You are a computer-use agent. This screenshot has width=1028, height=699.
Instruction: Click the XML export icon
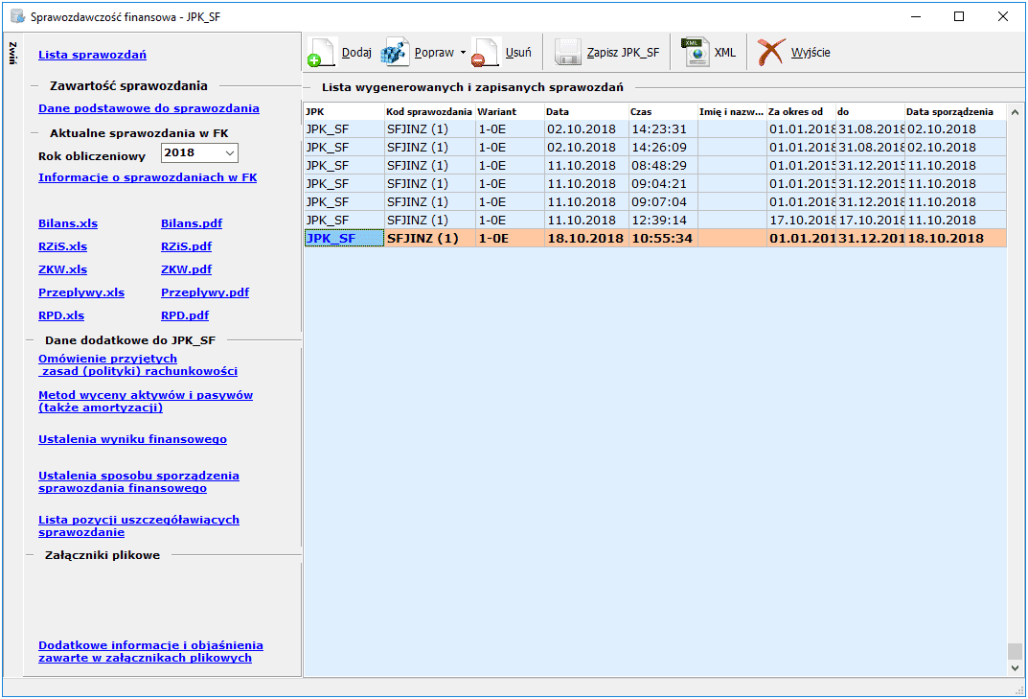695,53
